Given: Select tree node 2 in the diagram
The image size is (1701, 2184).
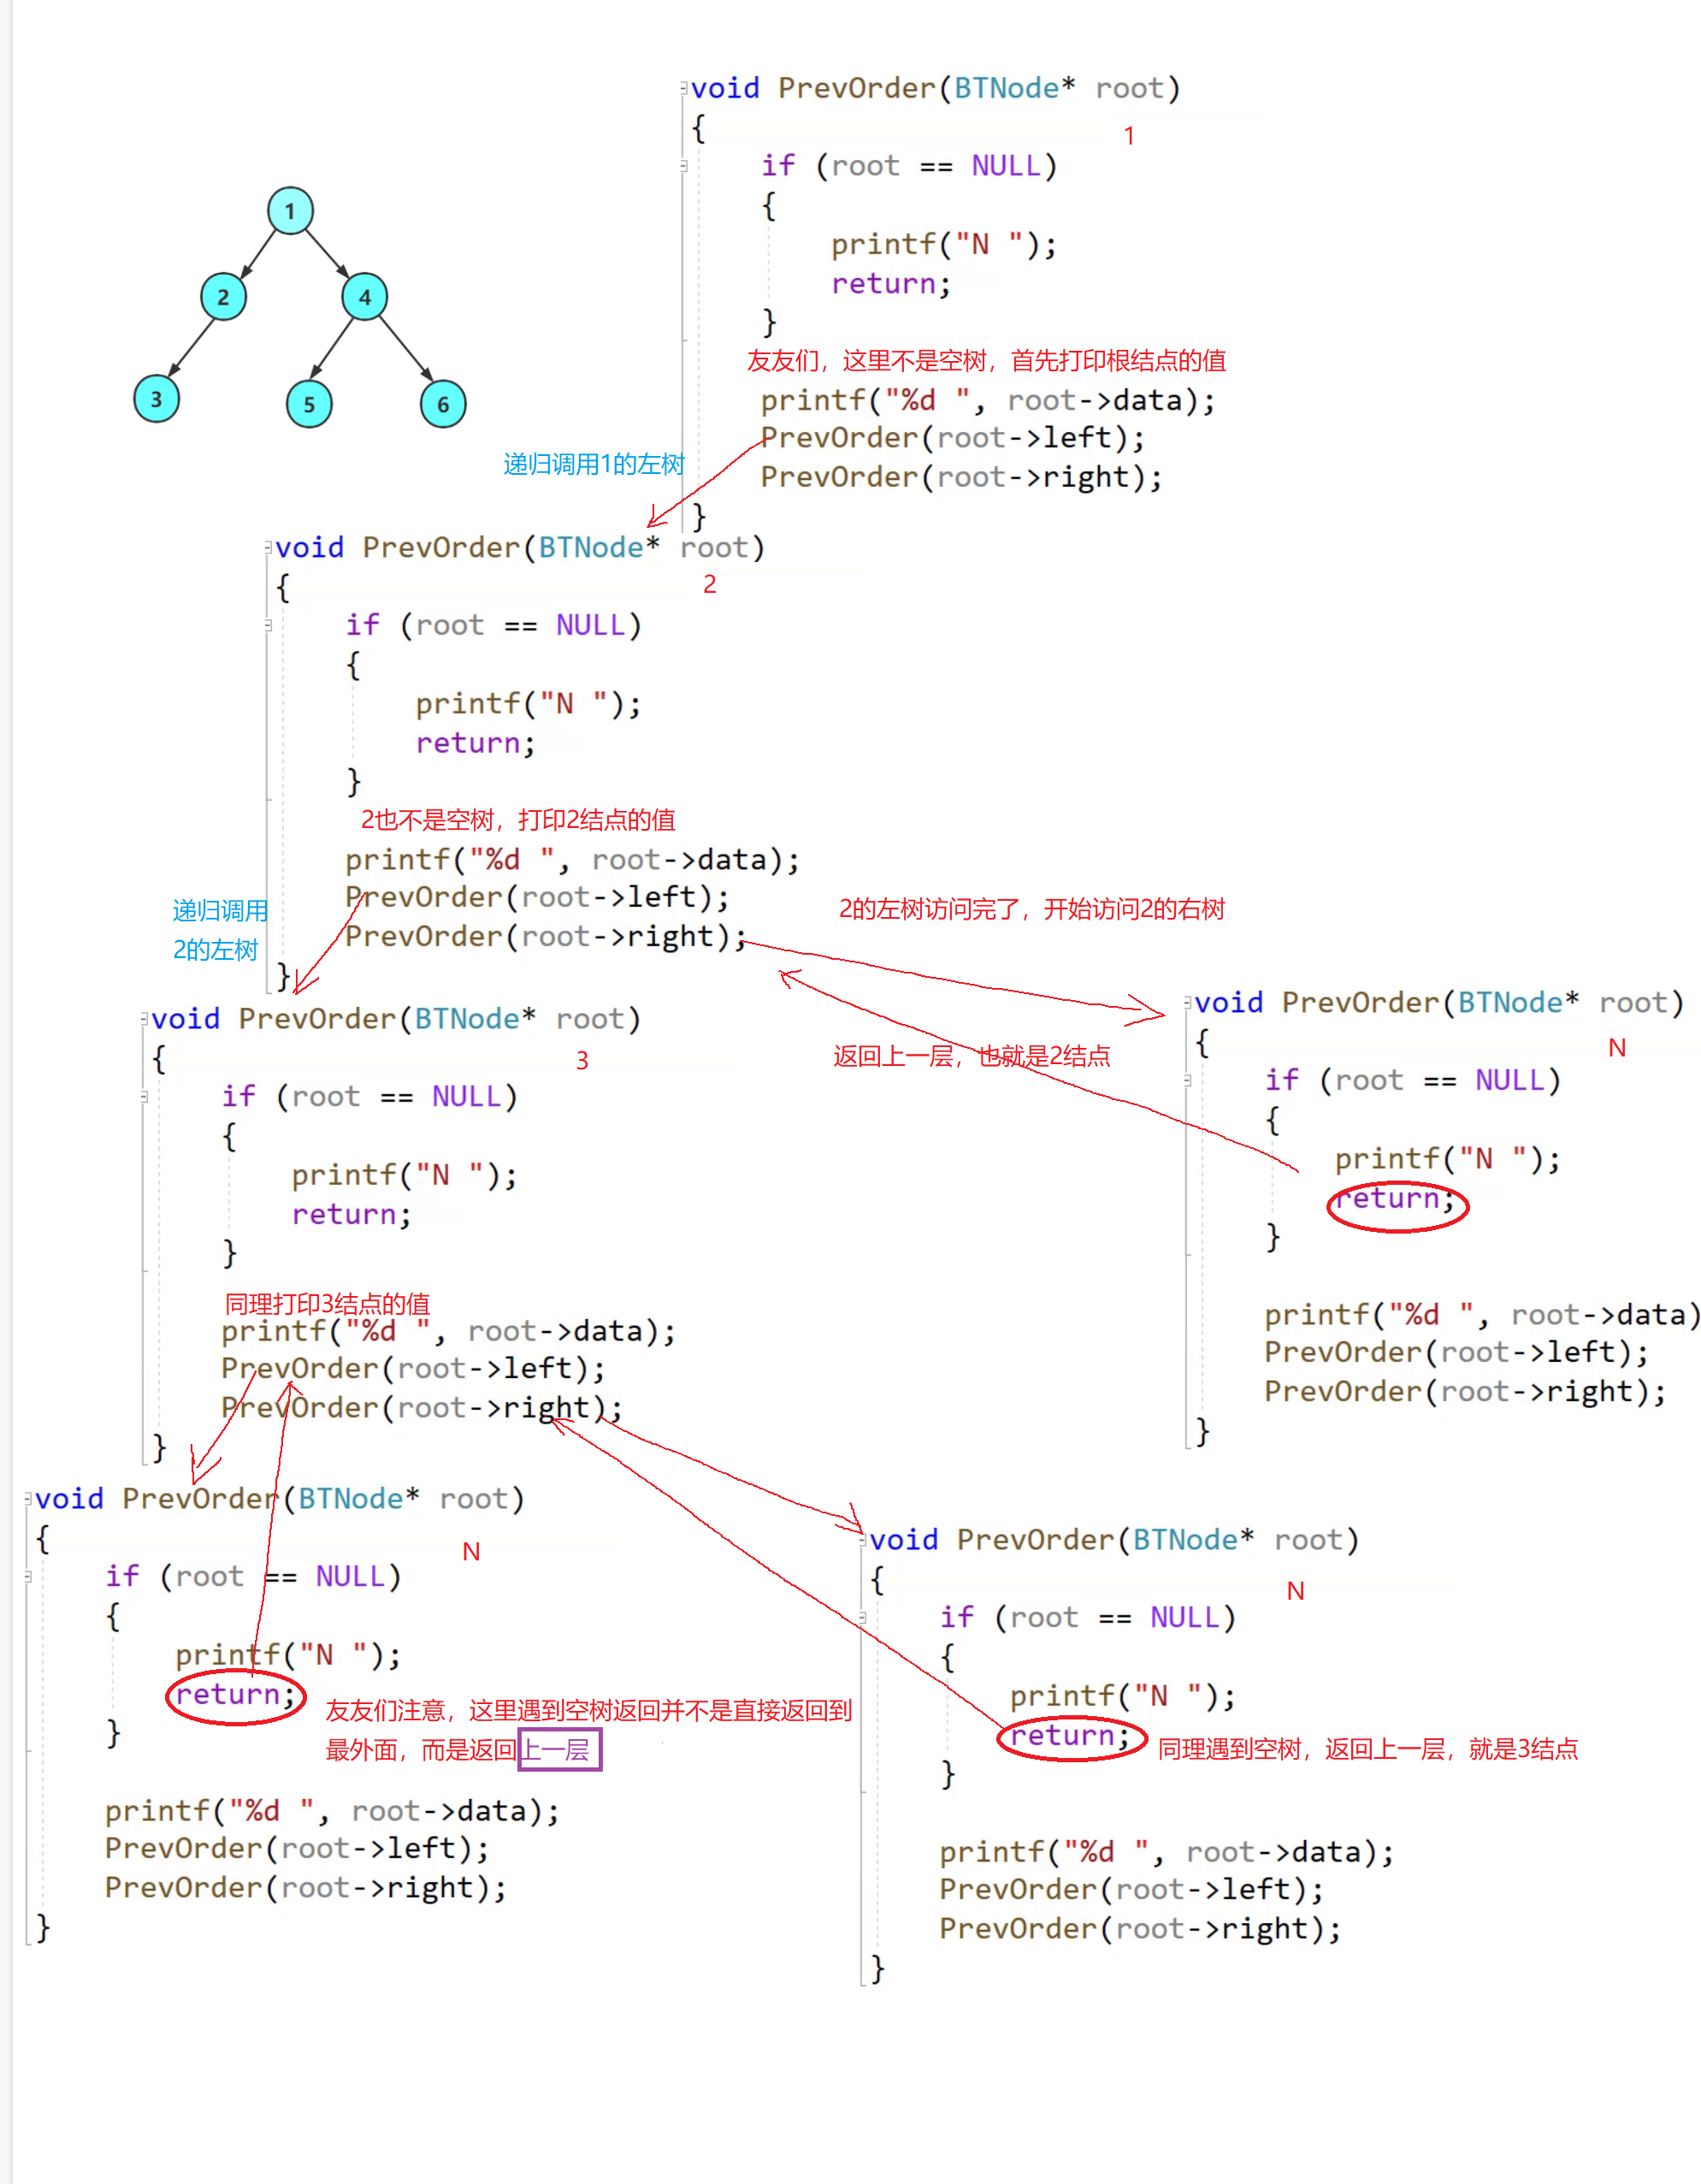Looking at the screenshot, I should (223, 297).
